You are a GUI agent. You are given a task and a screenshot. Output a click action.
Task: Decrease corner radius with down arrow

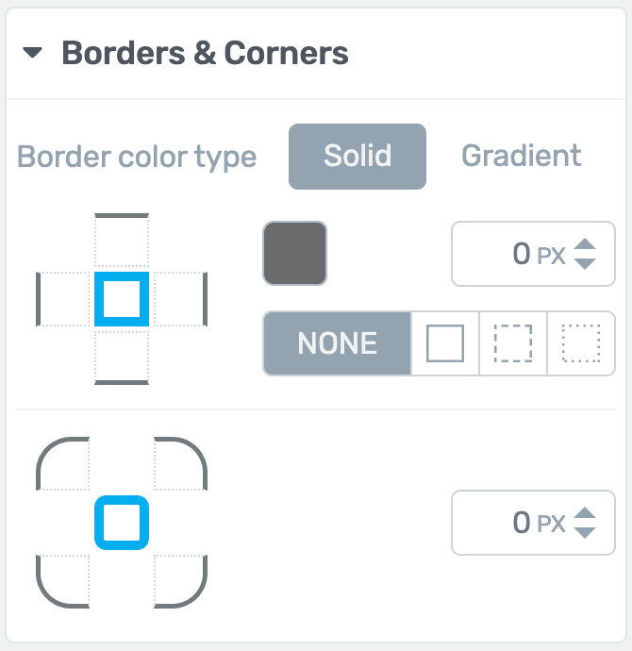click(x=585, y=532)
